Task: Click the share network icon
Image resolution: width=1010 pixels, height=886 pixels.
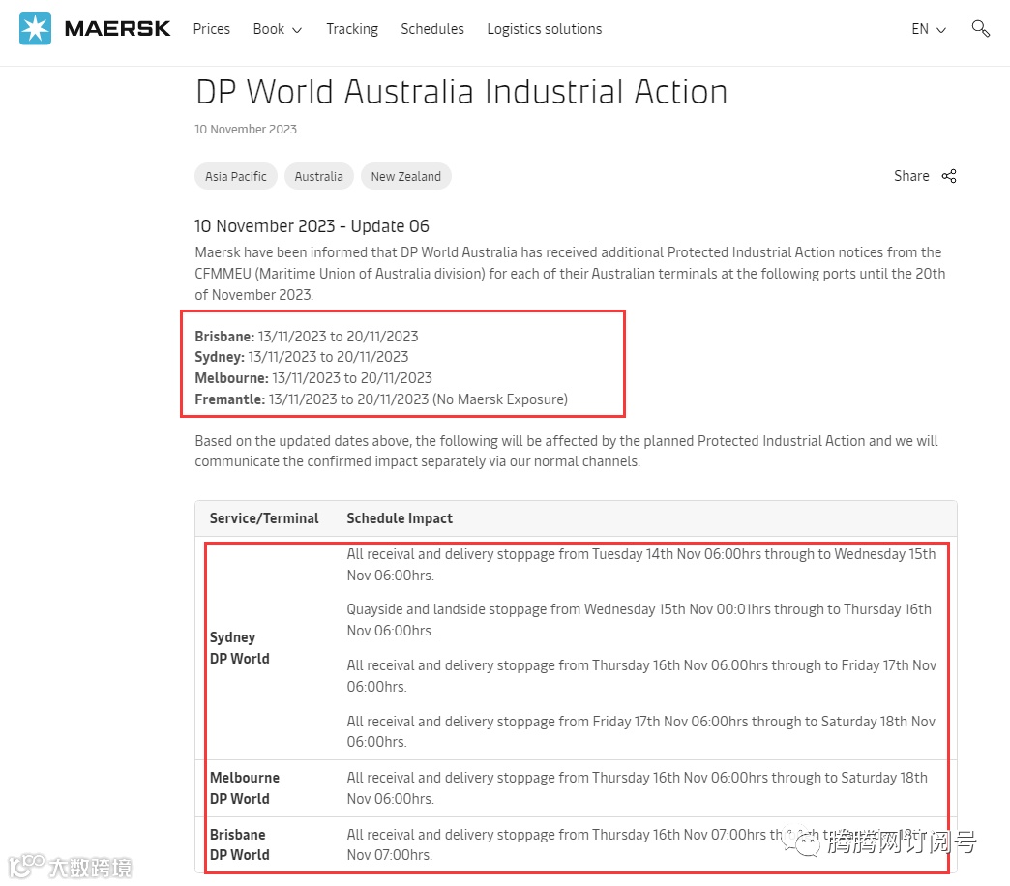Action: (x=949, y=176)
